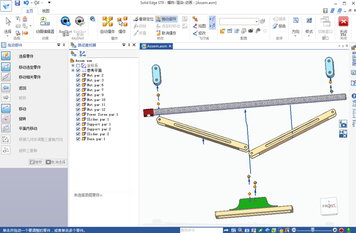
Task: Open the 动画编辑器 animation editor
Action: [44, 24]
